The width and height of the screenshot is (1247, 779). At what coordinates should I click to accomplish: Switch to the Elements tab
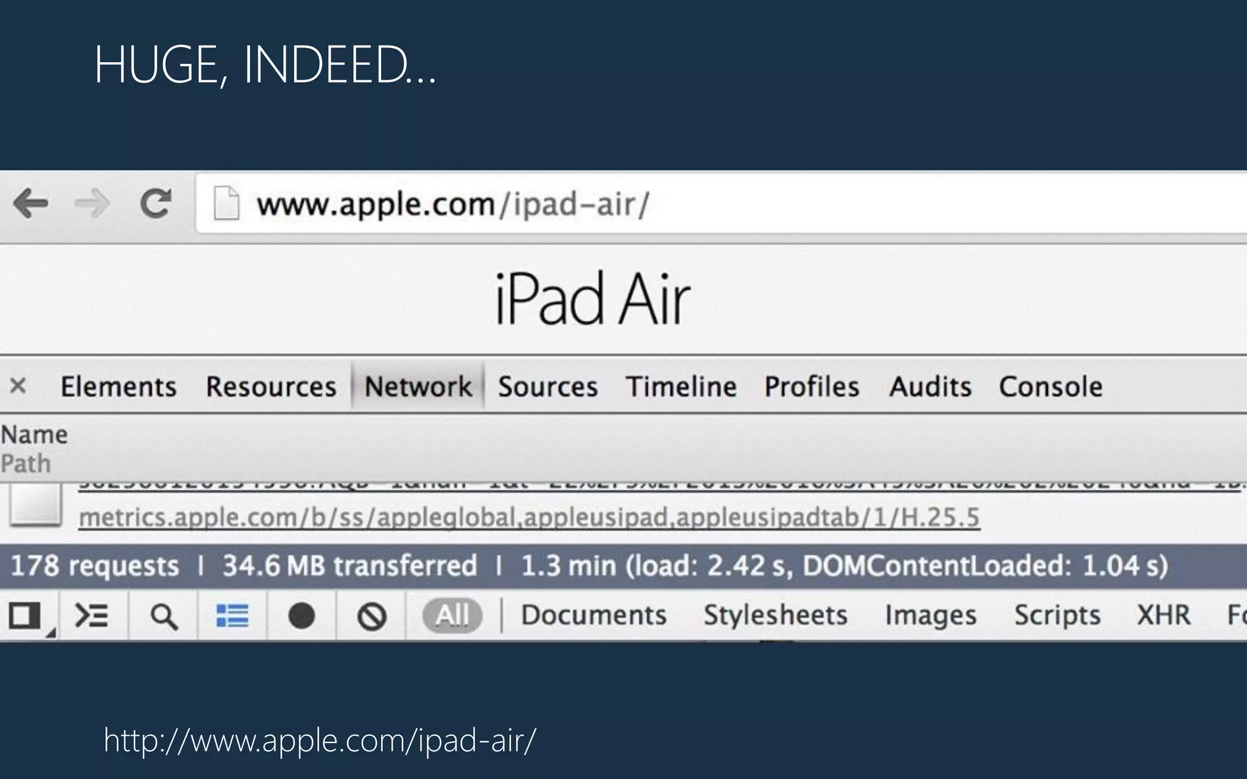[x=119, y=386]
